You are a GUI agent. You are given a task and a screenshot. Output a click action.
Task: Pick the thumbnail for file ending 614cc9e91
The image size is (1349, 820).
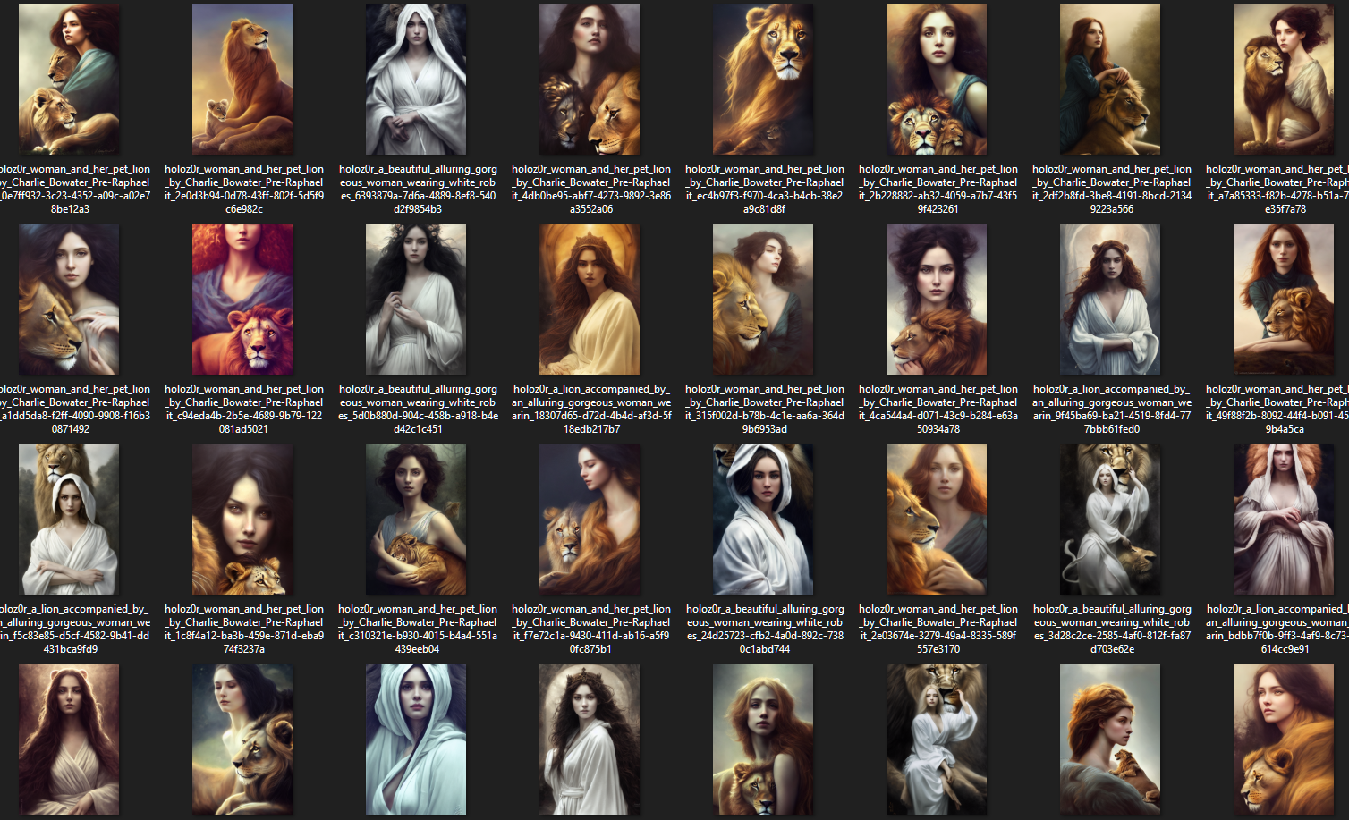[1284, 520]
